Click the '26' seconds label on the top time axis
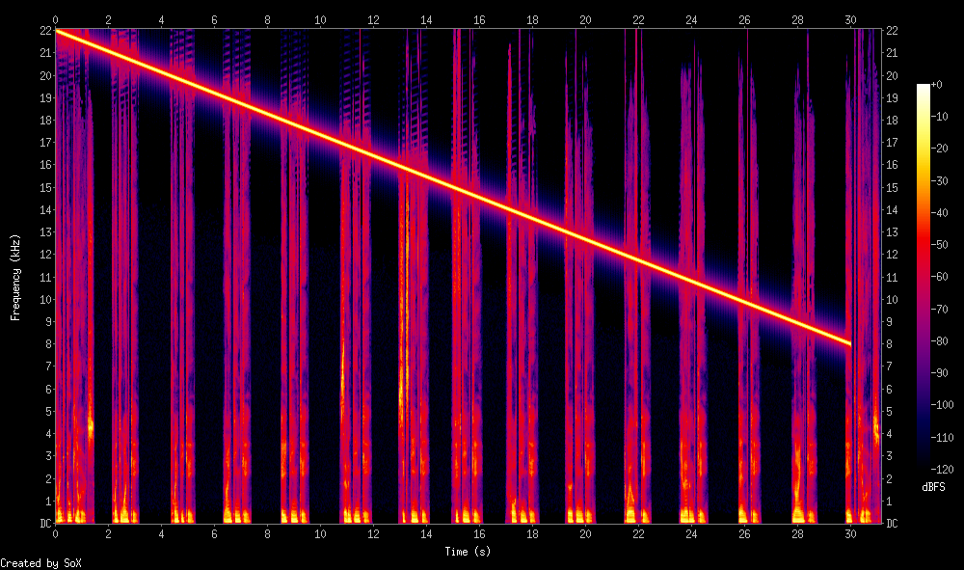The image size is (964, 570). [x=744, y=19]
